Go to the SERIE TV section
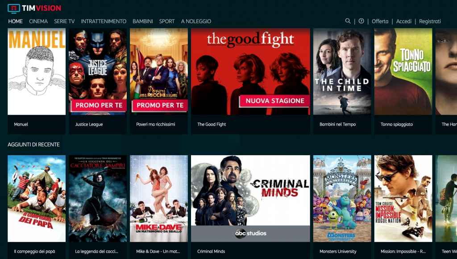Viewport: 457px width, 259px height. click(64, 21)
